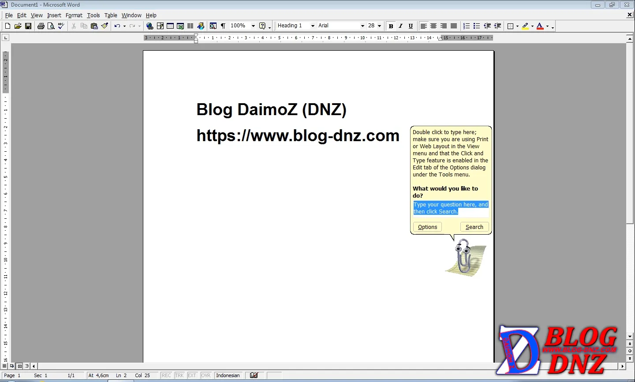This screenshot has height=382, width=635.
Task: Open Print Preview from the toolbar
Action: (51, 26)
